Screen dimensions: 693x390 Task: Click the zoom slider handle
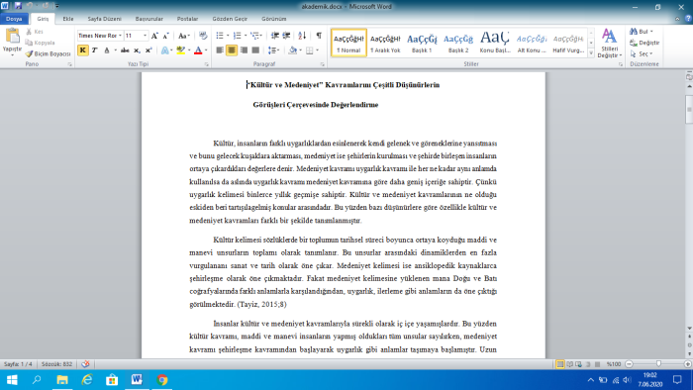pos(658,364)
